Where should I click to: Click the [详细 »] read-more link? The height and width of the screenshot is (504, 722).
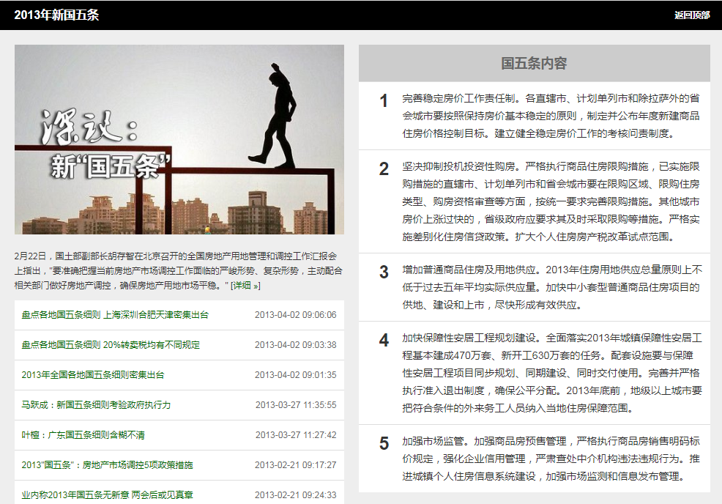pos(245,285)
